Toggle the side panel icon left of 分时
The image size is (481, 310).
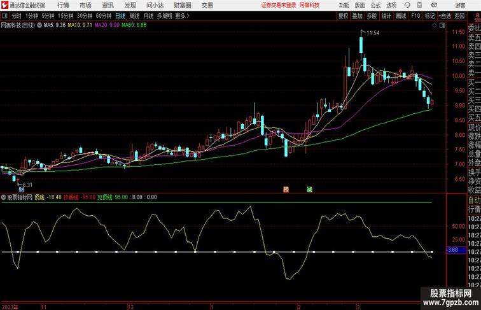(4, 16)
